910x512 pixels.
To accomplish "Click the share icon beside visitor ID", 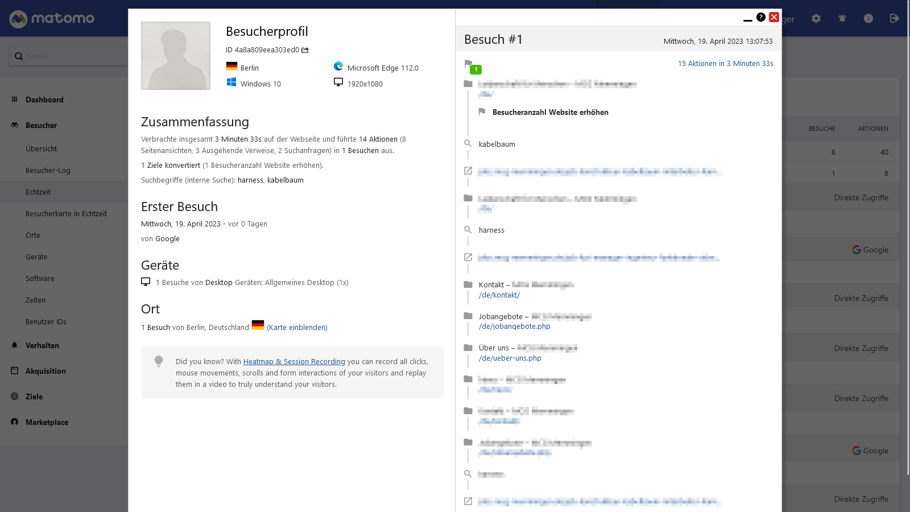I will coord(305,50).
